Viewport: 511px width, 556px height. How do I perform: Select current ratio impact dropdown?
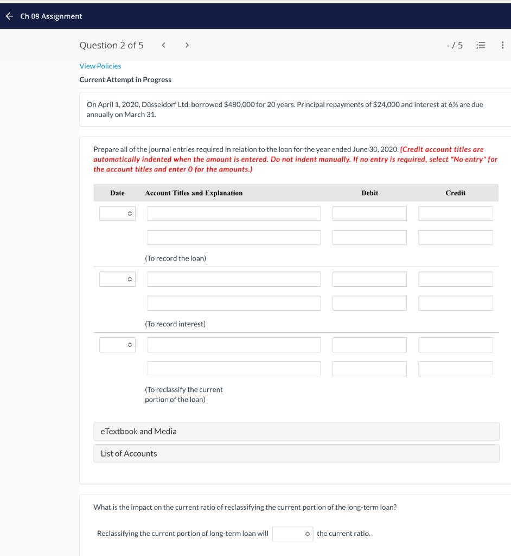293,534
